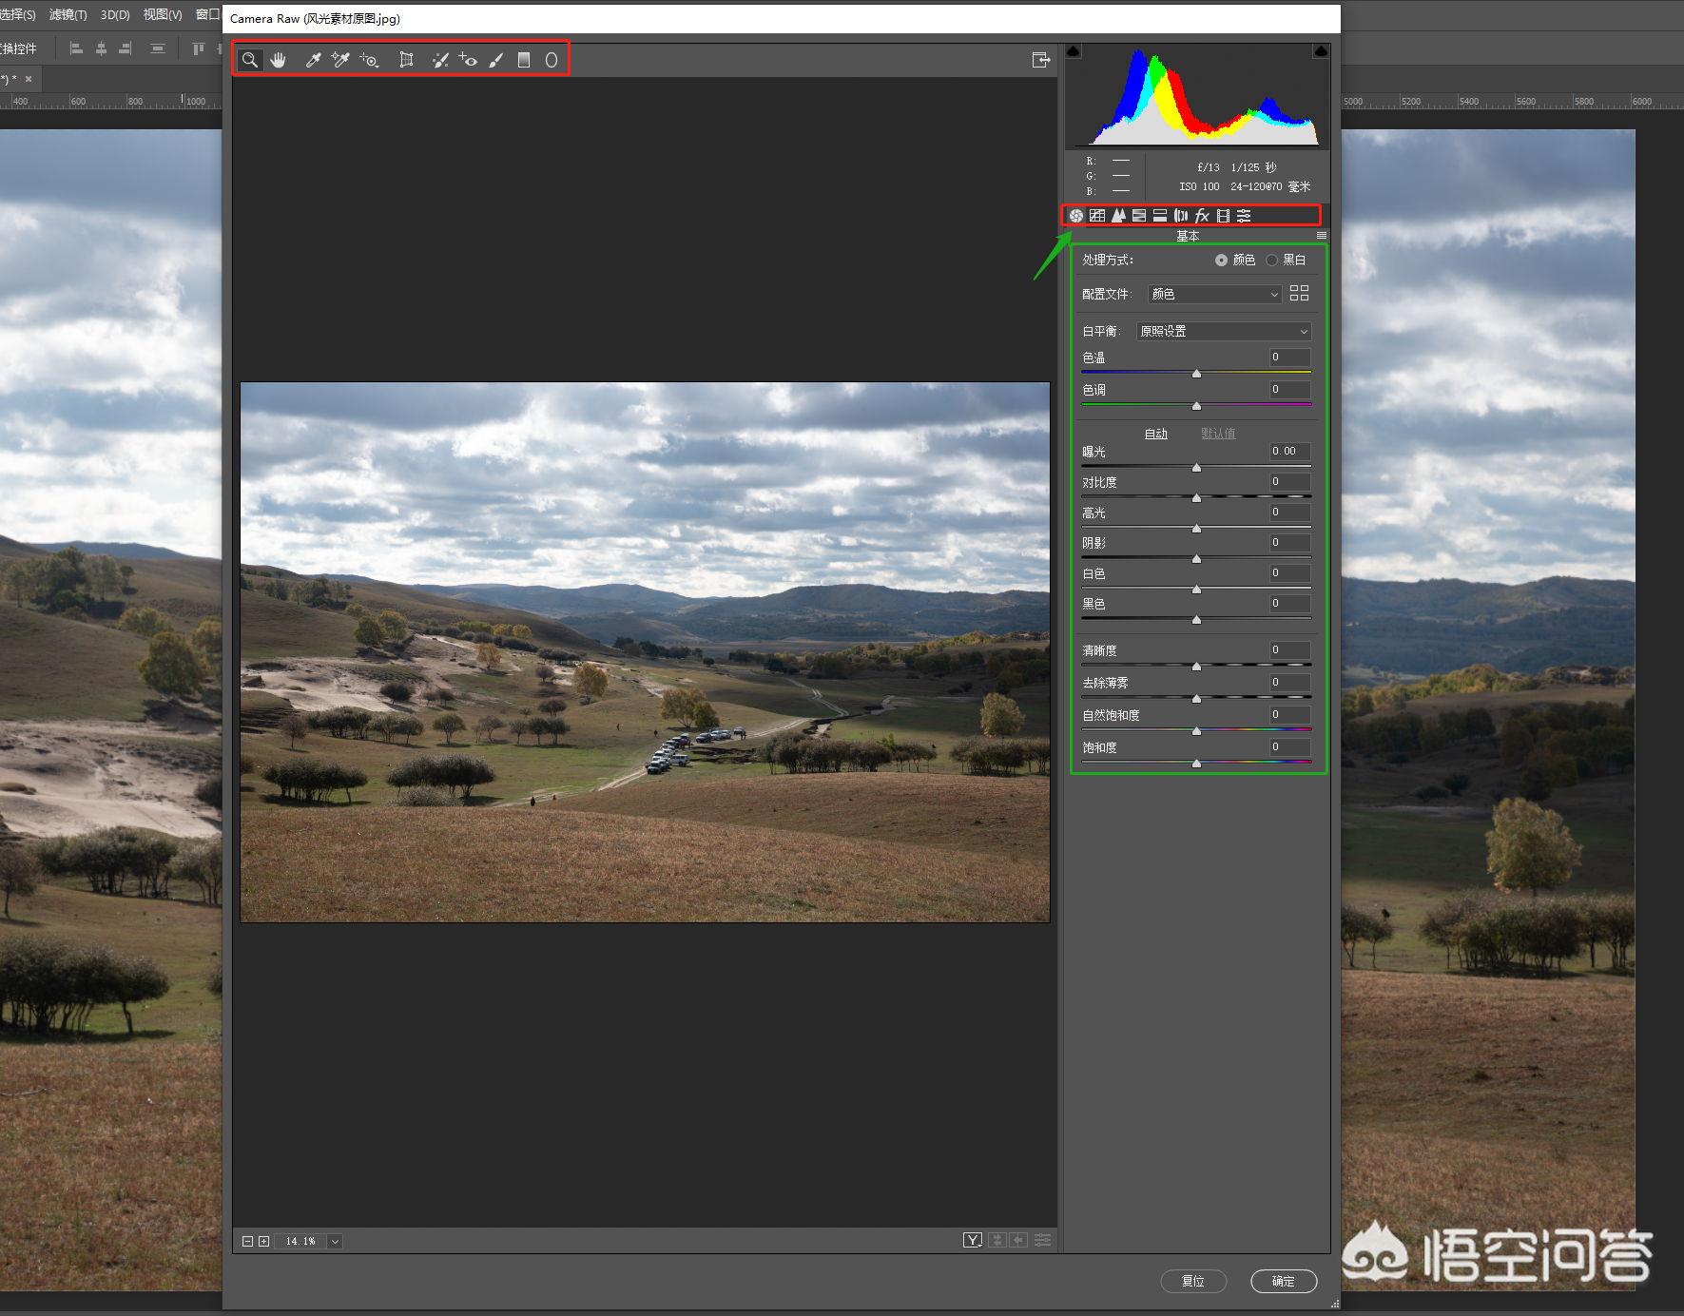This screenshot has height=1316, width=1684.
Task: Select the Transform tool icon
Action: (406, 60)
